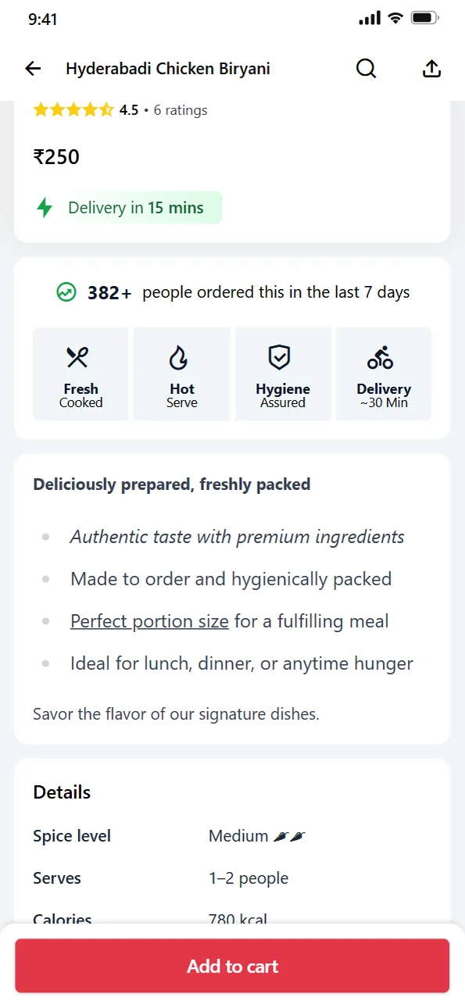
Task: Click the green lightning bolt delivery icon
Action: [x=45, y=208]
